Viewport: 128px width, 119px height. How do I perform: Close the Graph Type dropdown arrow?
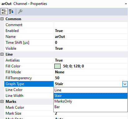click(125, 84)
